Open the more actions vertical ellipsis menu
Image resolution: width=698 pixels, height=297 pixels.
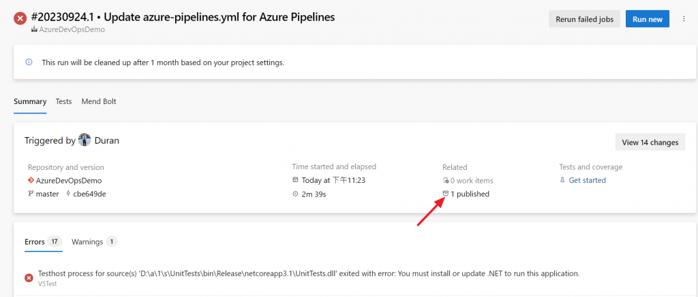pyautogui.click(x=684, y=19)
